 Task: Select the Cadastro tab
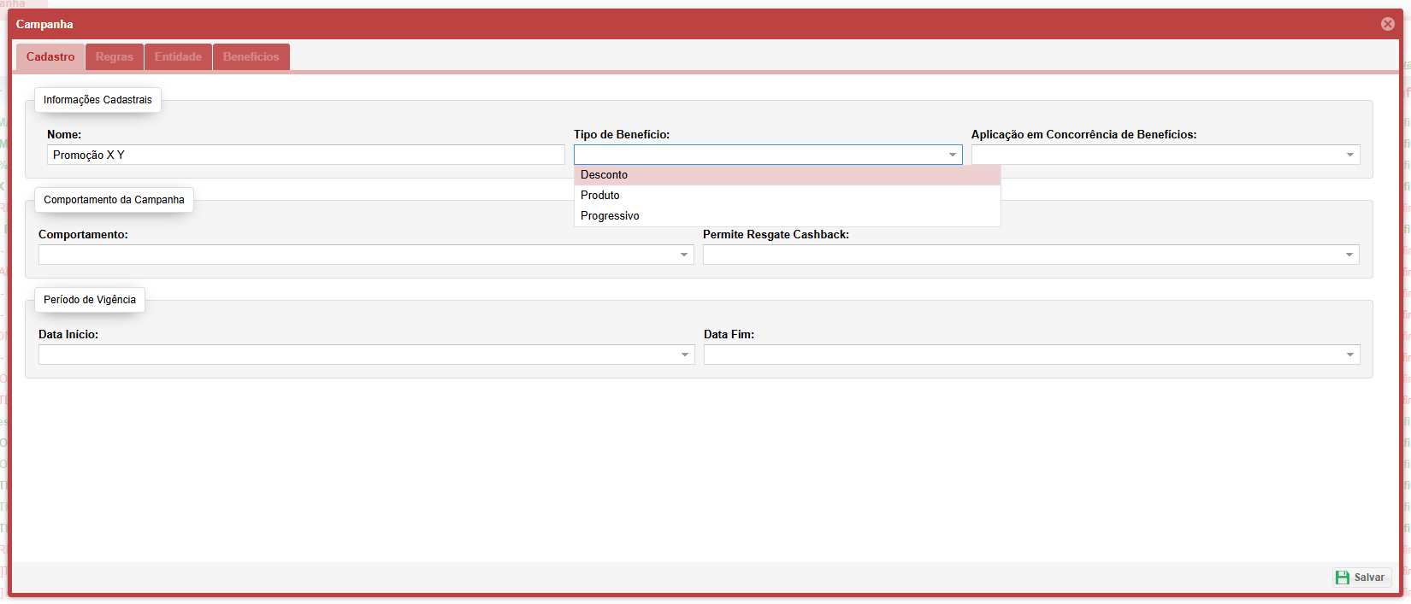pos(50,57)
